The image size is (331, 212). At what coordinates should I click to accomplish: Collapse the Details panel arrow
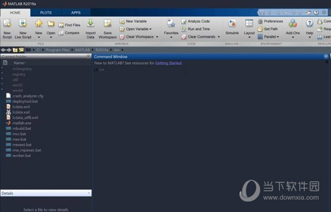click(x=88, y=193)
